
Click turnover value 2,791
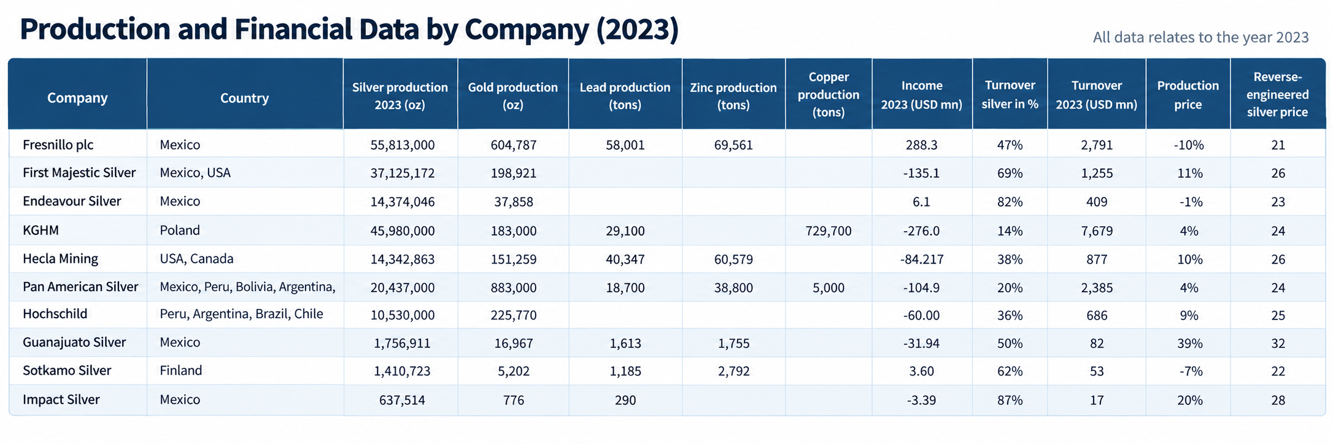(1097, 145)
